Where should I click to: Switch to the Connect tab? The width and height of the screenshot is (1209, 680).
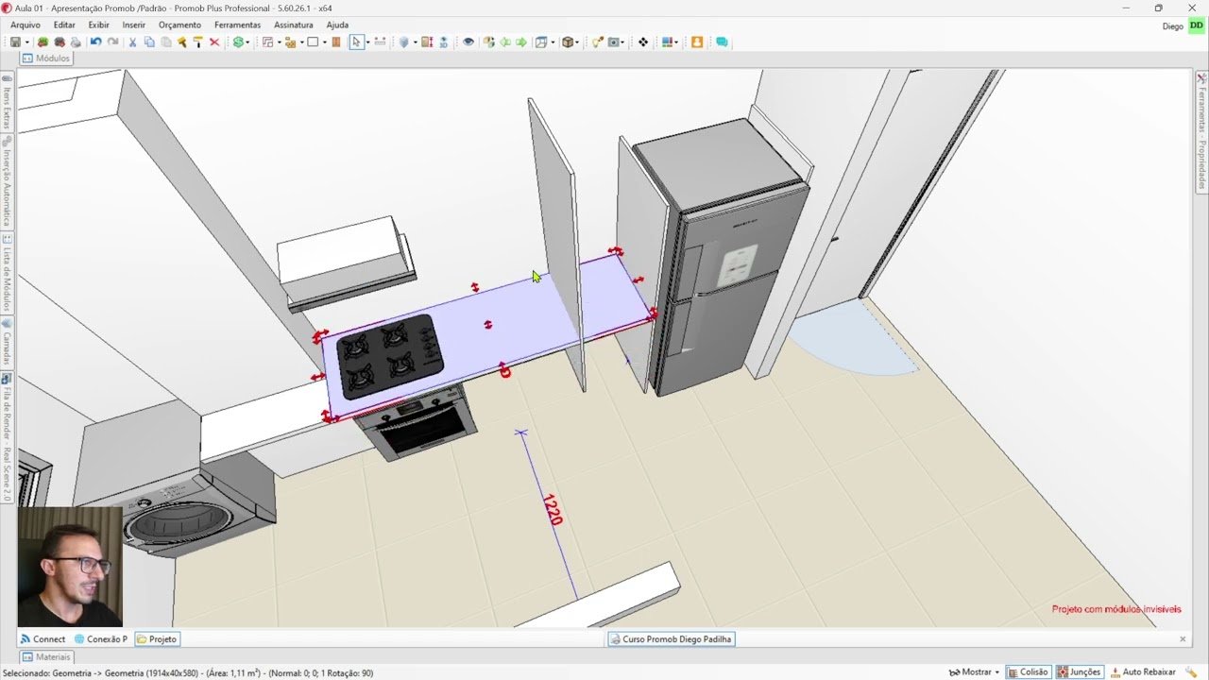(x=43, y=639)
